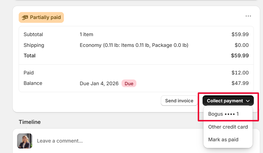Select Mark as paid from the menu
The width and height of the screenshot is (263, 153).
pyautogui.click(x=223, y=139)
